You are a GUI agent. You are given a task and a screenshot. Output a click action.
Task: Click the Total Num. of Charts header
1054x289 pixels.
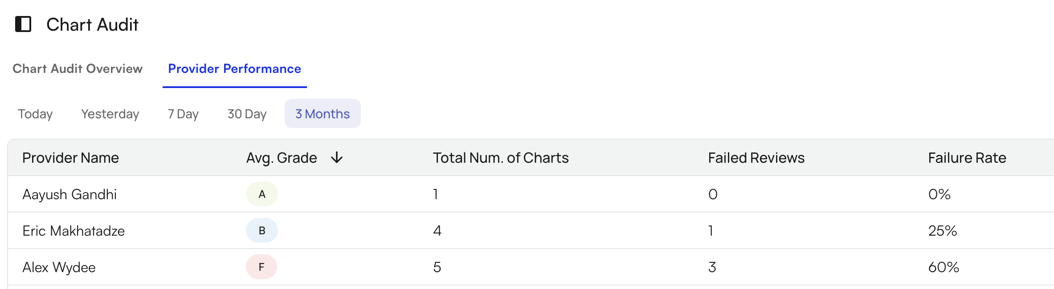pos(501,158)
